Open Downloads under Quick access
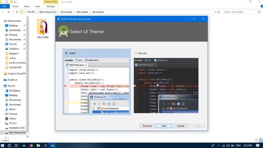263x148 pixels. (x=15, y=30)
